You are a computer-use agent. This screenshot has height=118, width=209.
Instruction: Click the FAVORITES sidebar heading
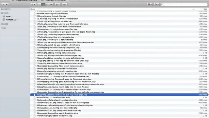click(x=6, y=9)
